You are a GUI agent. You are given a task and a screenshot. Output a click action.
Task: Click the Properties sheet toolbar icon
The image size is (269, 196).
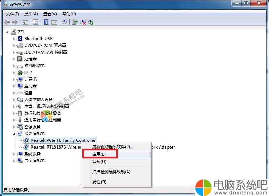(36, 22)
